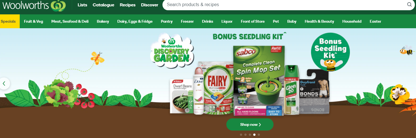Click the Discovery Garden cloud logo

coord(172,51)
